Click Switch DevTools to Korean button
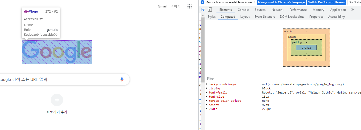The image size is (361, 130). [327, 2]
